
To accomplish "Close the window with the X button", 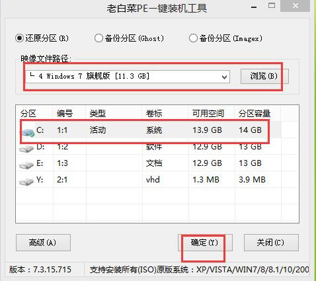I will tap(296, 6).
